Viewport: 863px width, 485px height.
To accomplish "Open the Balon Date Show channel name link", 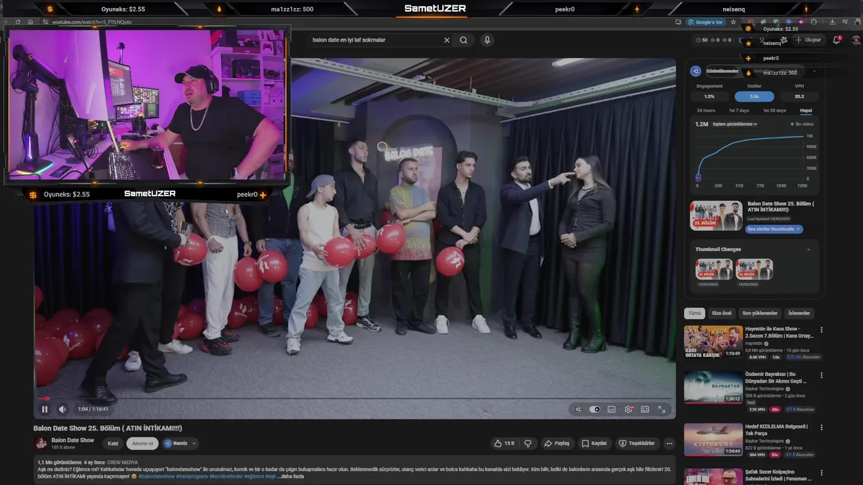I will point(73,440).
